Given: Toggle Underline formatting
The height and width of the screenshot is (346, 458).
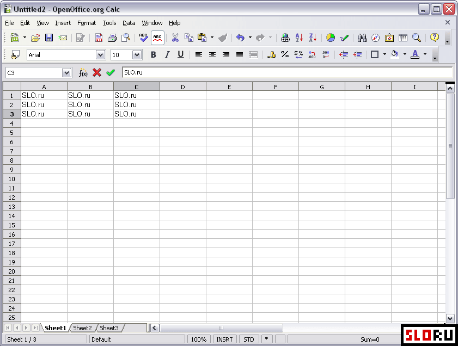Looking at the screenshot, I should pos(181,54).
